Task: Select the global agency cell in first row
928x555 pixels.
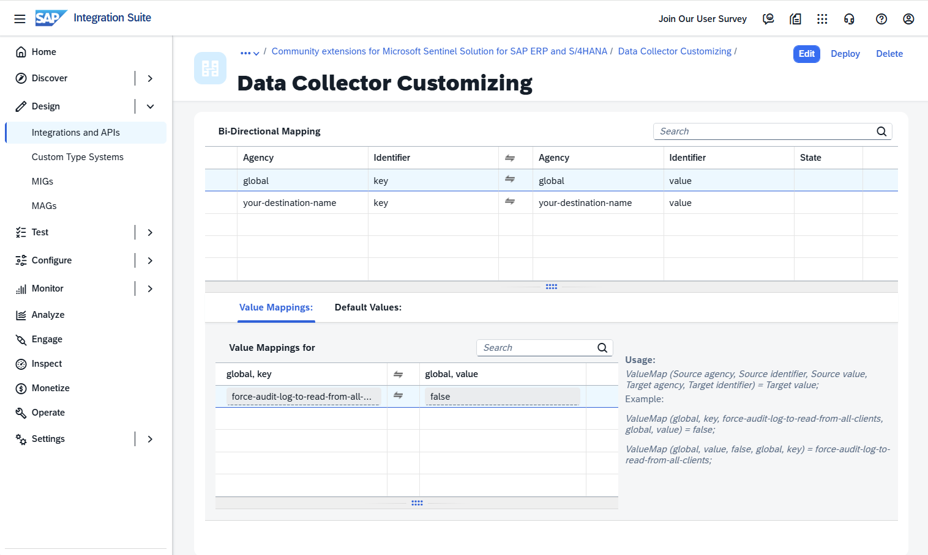Action: click(x=302, y=180)
